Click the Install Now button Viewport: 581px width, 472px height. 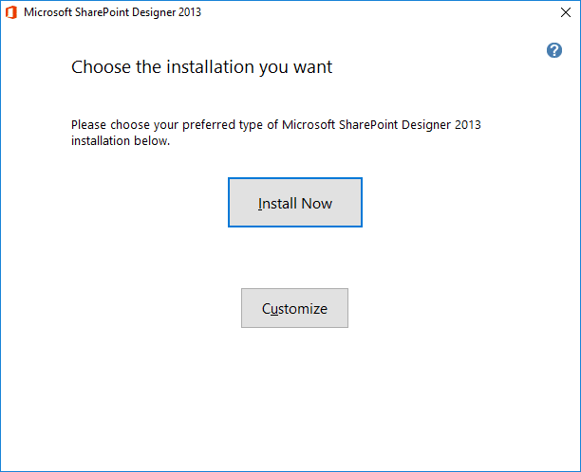point(295,202)
